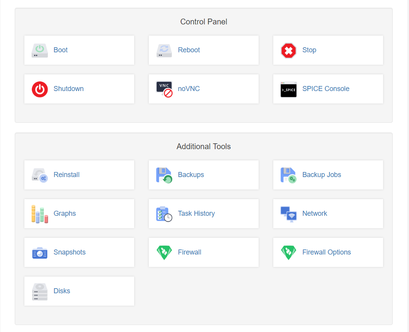
Task: Click the Firewall Options green shield icon
Action: click(x=288, y=253)
